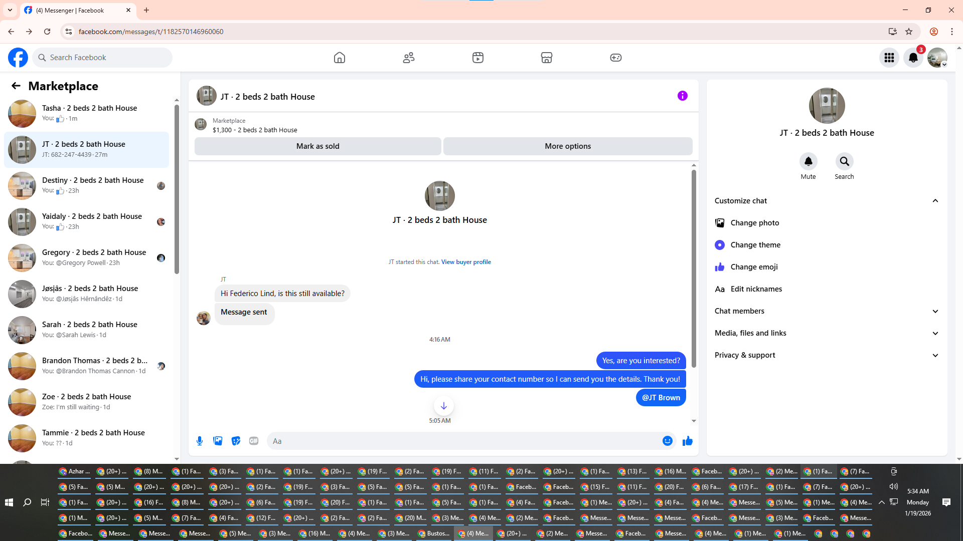Expand Media, files and links
Image resolution: width=963 pixels, height=541 pixels.
(935, 333)
